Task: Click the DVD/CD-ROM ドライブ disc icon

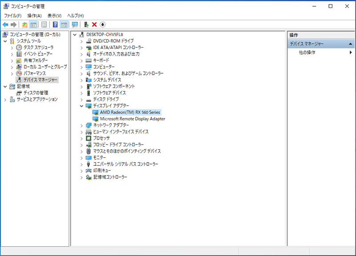Action: (89, 41)
